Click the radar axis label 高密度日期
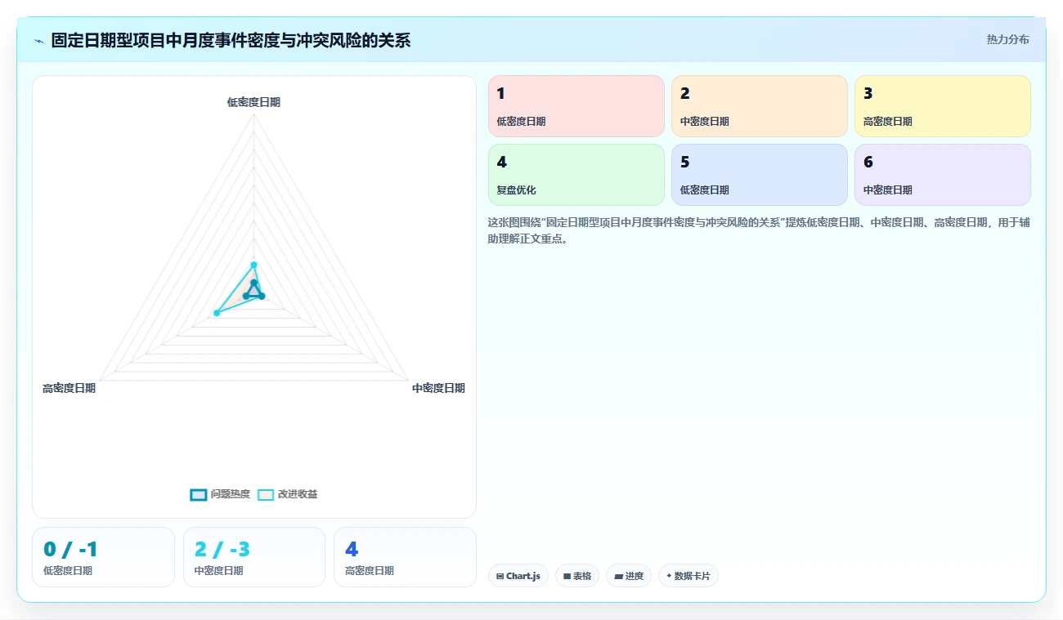Viewport: 1063px width, 620px height. (x=69, y=388)
